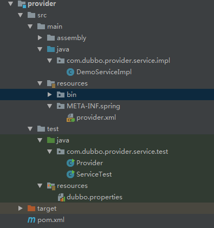The width and height of the screenshot is (214, 228).
Task: Click the Maven pom.xml icon
Action: 31,220
